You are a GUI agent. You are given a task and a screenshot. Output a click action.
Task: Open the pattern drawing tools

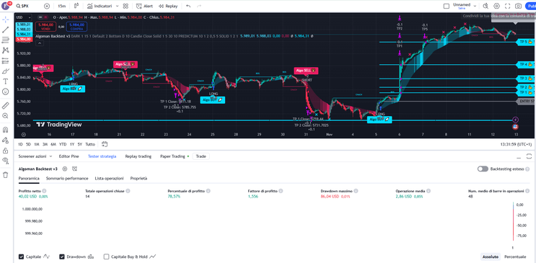click(x=5, y=50)
